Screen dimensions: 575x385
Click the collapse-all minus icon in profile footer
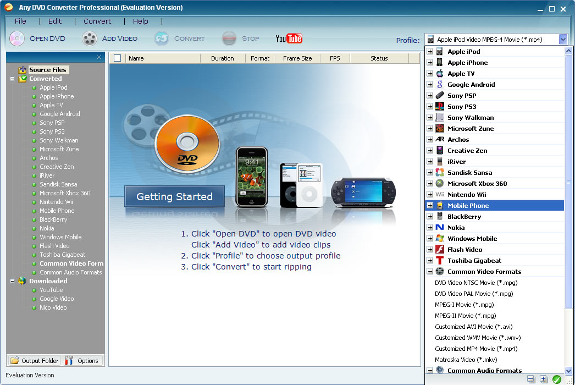pyautogui.click(x=531, y=379)
